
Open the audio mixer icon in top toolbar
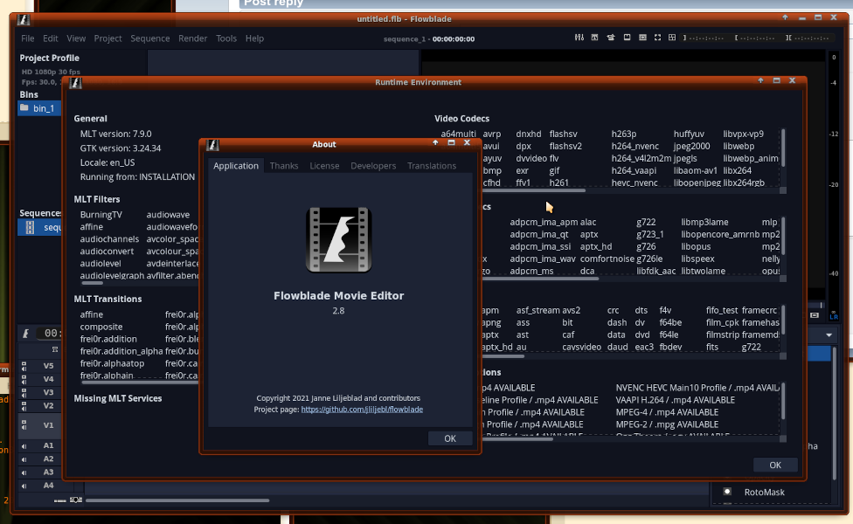tap(579, 38)
